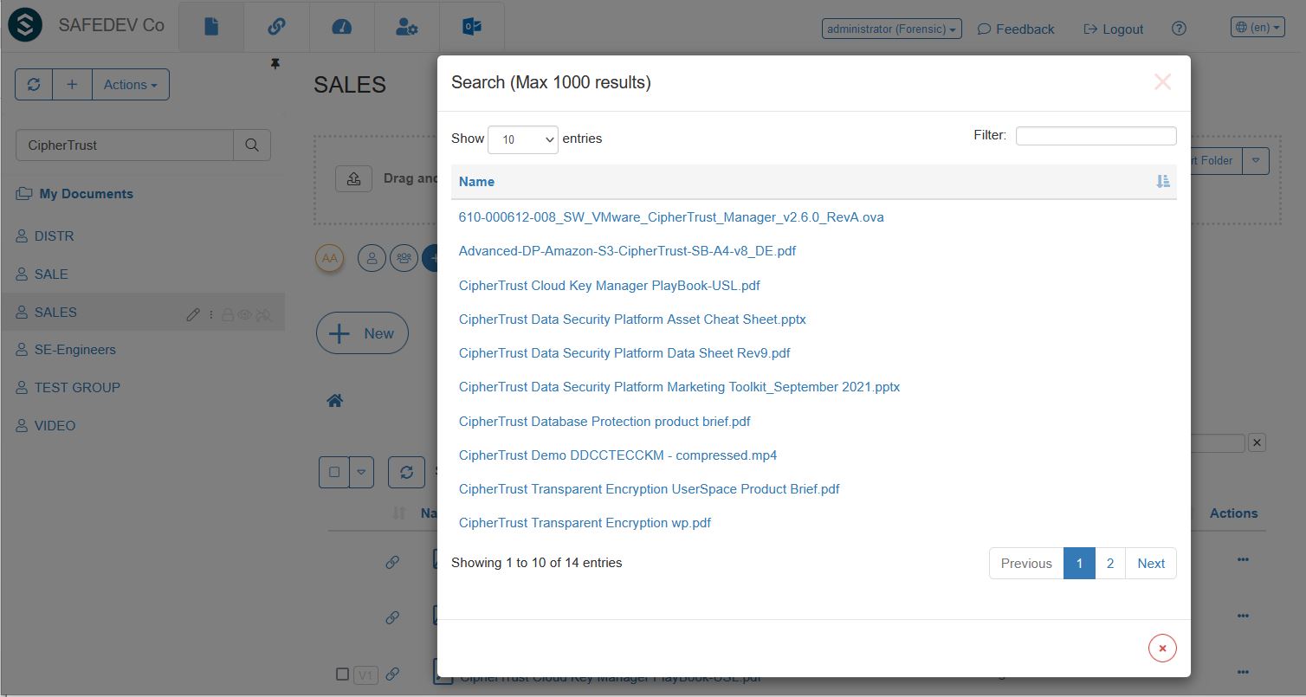Open the Outlook icon in top navigation

pyautogui.click(x=472, y=28)
